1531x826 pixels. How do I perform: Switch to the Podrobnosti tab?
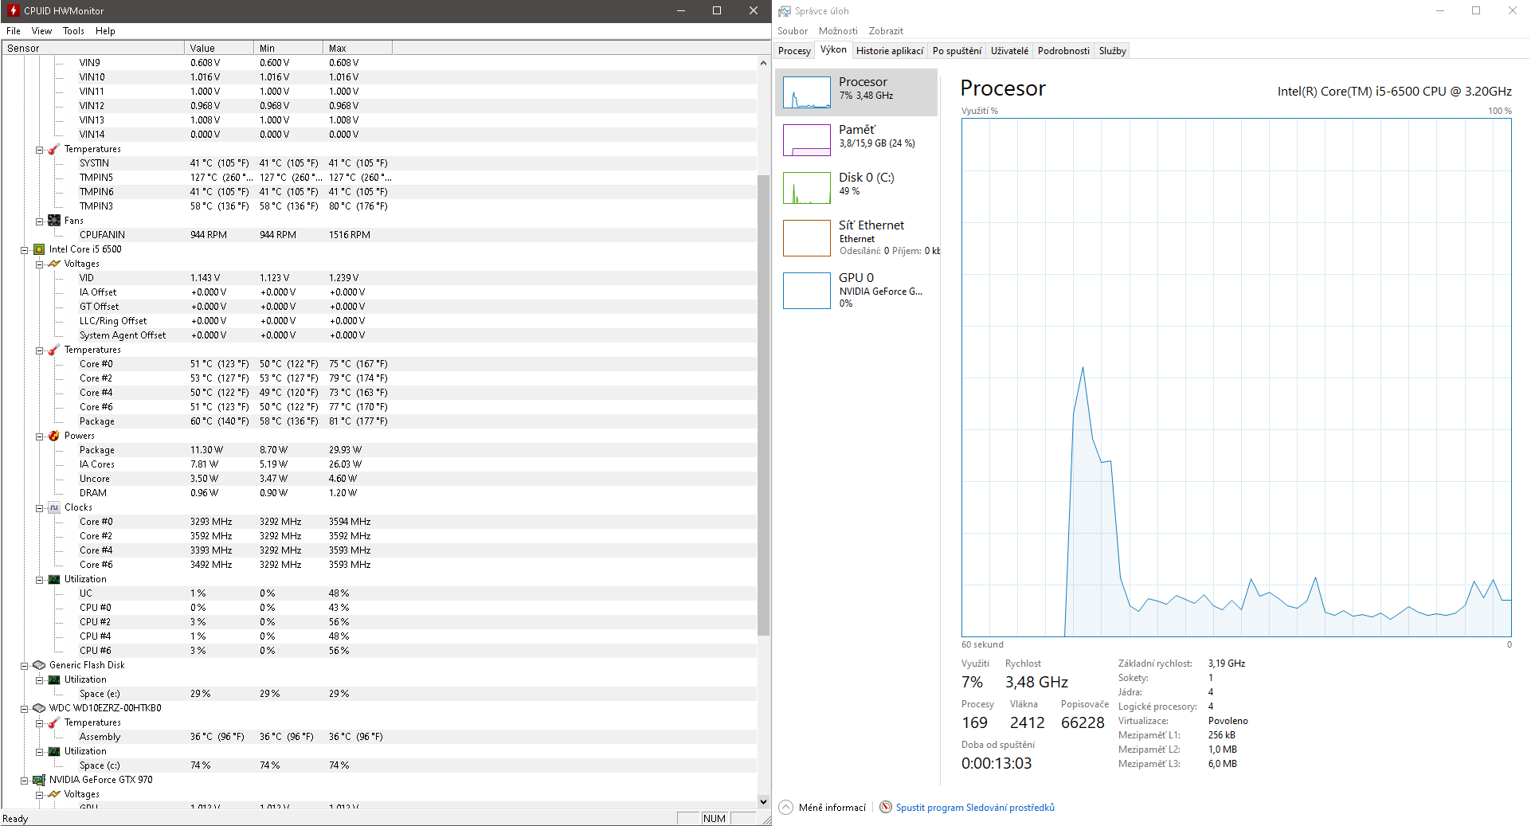(1063, 51)
